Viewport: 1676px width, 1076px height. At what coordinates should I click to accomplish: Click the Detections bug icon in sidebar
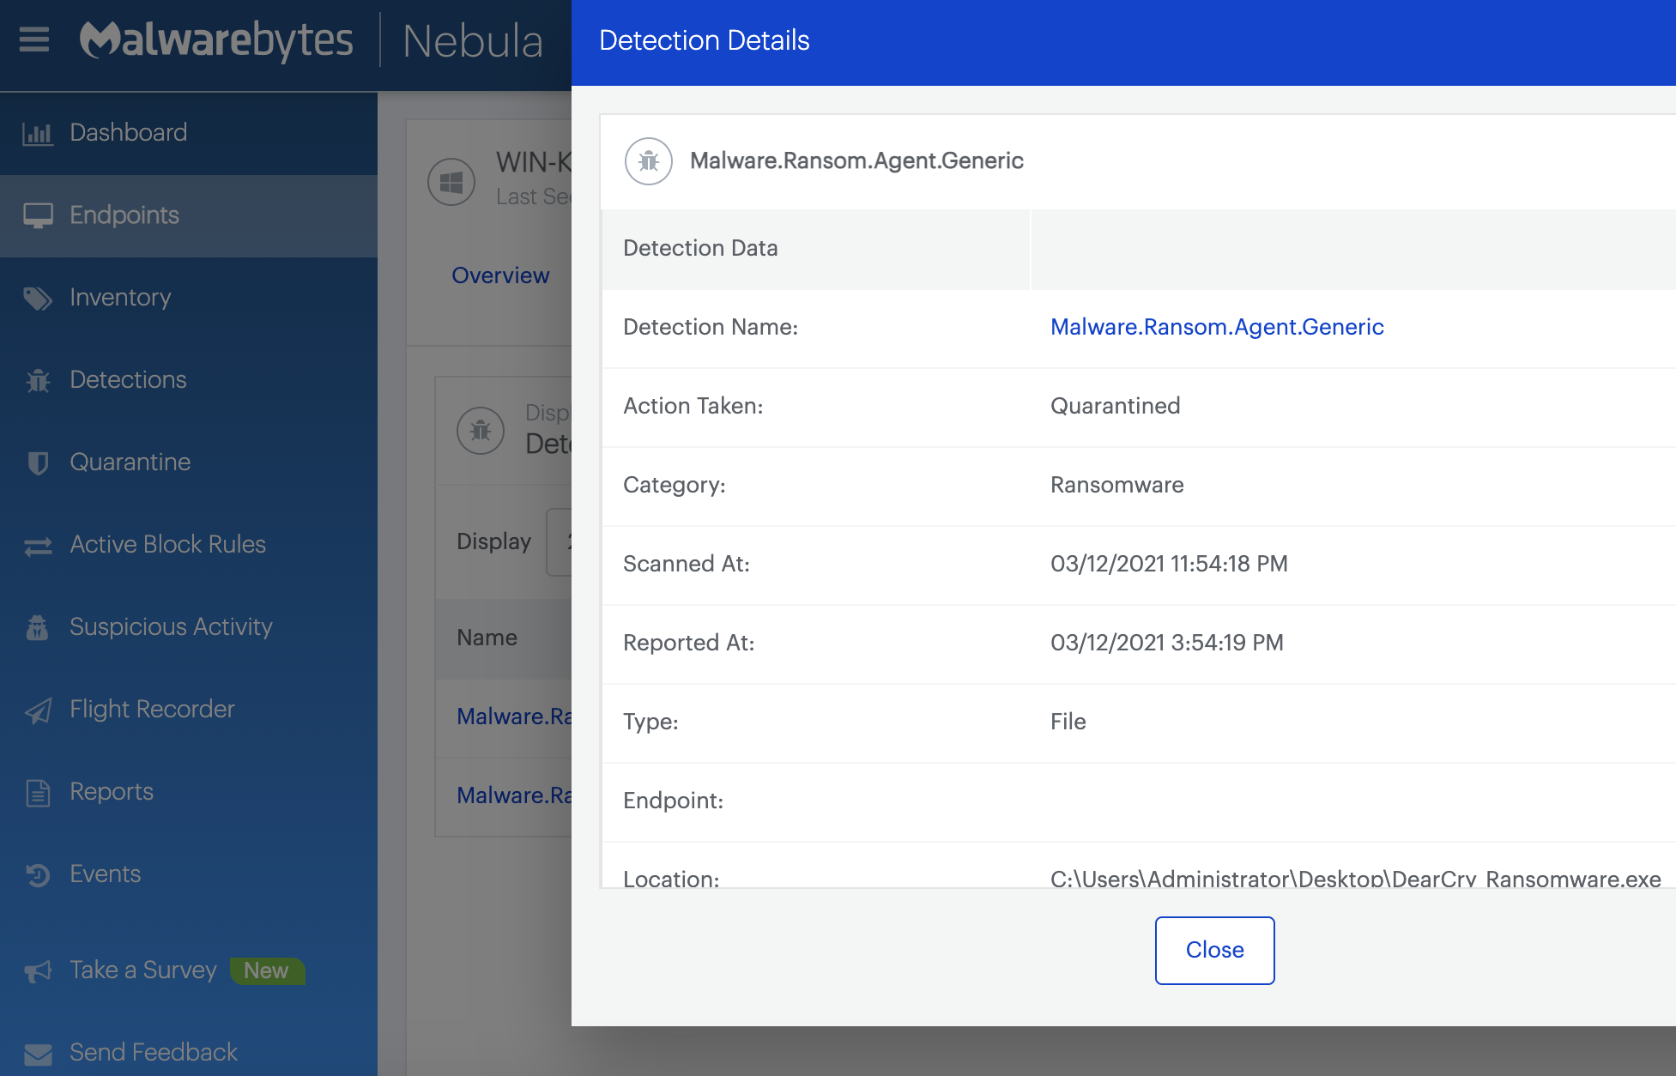38,380
